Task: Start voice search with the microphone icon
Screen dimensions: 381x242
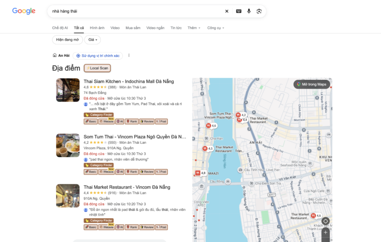Action: 249,11
